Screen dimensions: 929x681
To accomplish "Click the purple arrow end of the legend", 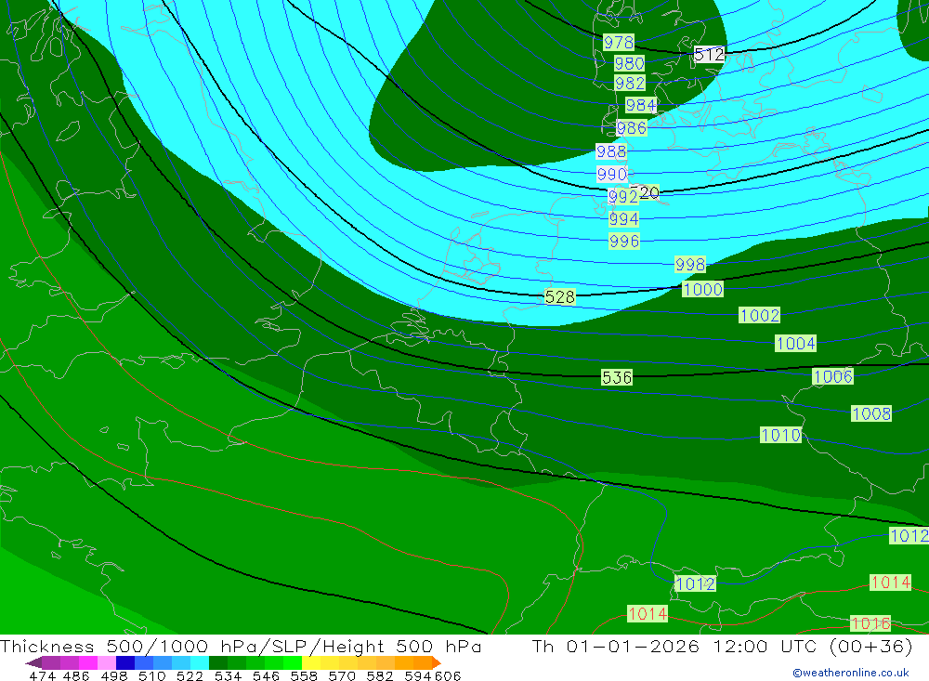I will (33, 662).
